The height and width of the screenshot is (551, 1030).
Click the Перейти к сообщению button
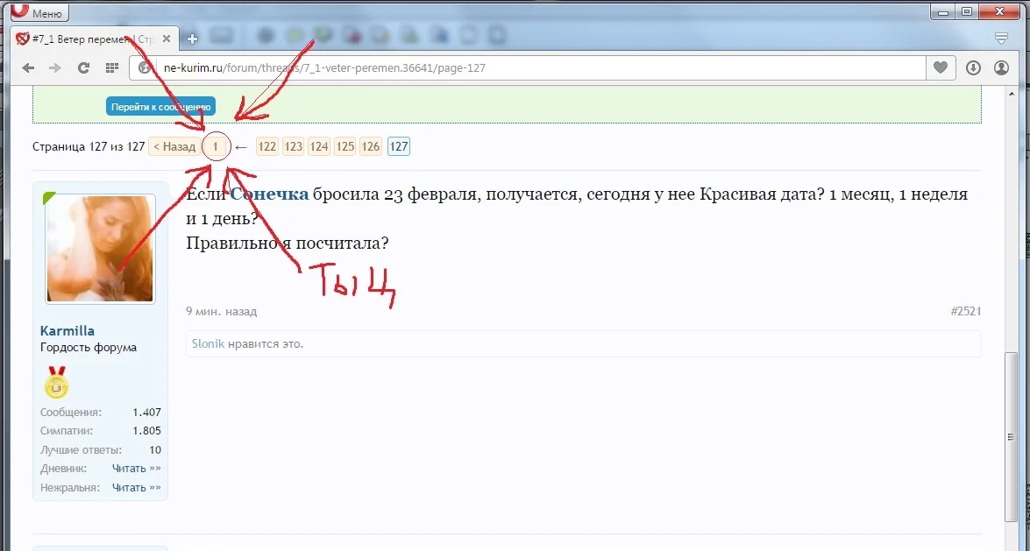coord(160,105)
